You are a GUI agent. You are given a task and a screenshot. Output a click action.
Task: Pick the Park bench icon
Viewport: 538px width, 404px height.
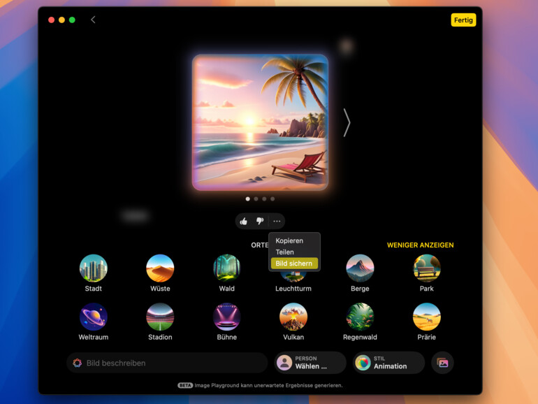coord(426,268)
